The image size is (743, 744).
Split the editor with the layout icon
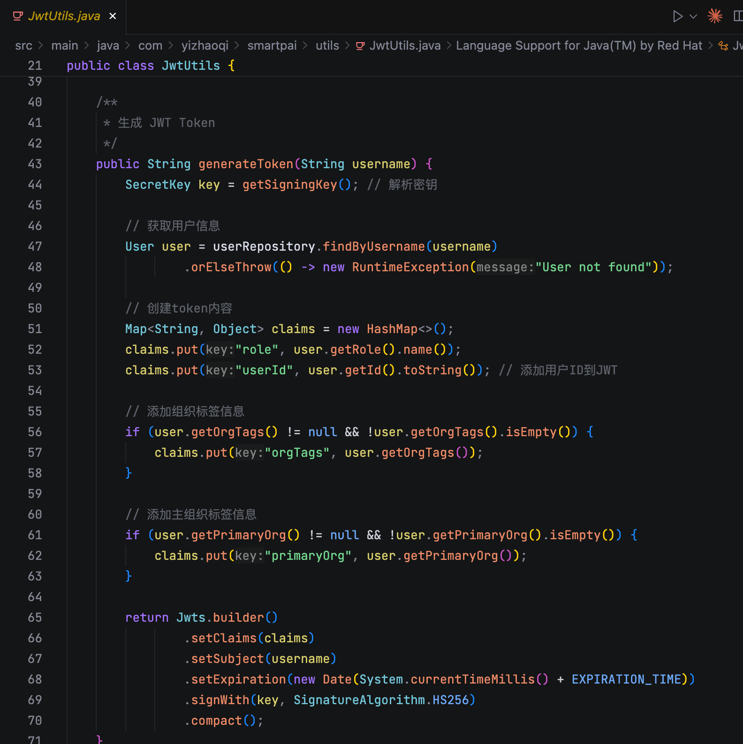coord(738,16)
